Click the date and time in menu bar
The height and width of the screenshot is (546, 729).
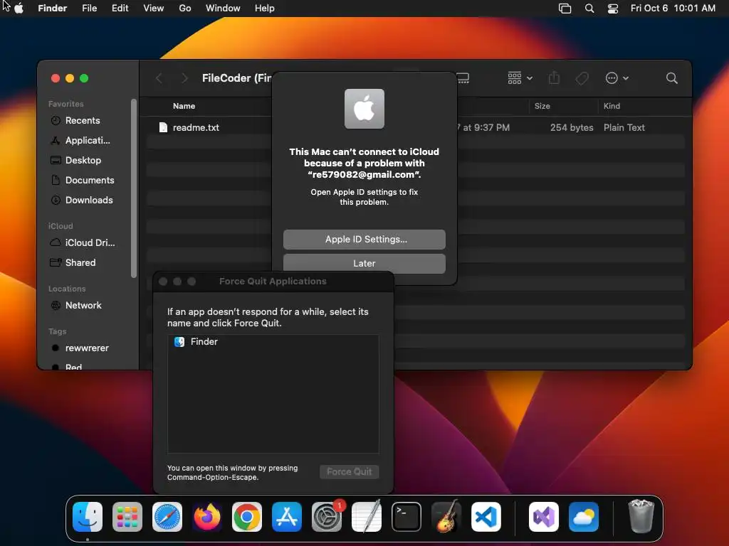673,9
